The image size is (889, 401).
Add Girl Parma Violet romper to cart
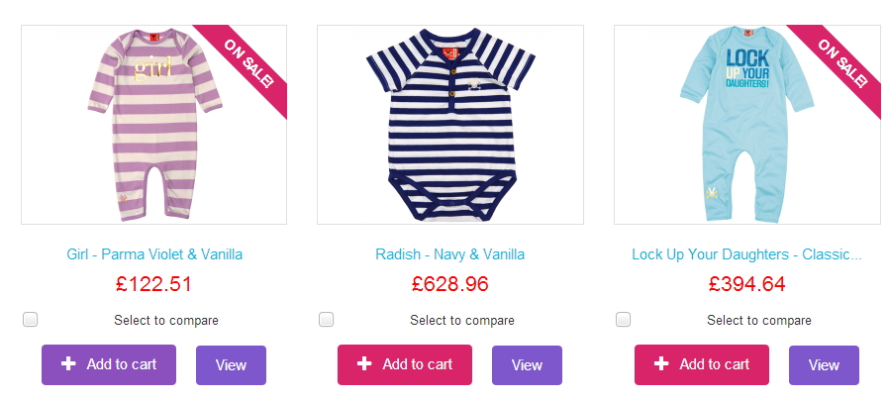(x=109, y=364)
